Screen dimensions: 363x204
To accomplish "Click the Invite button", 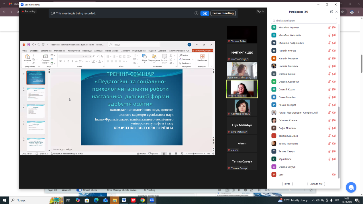I will (287, 184).
